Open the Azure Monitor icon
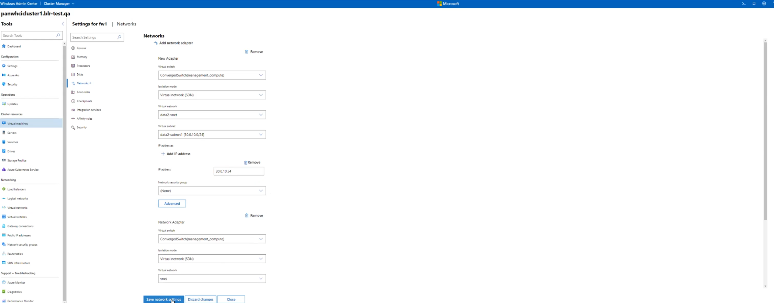 point(4,283)
